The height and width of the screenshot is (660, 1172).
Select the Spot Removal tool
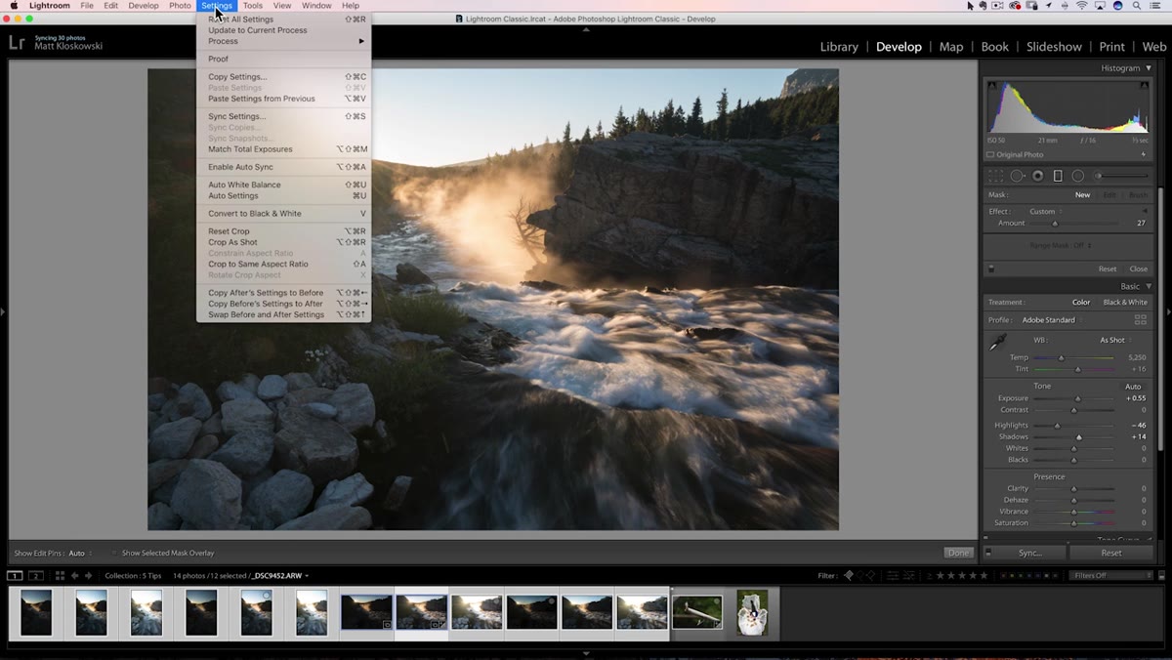coord(1017,176)
